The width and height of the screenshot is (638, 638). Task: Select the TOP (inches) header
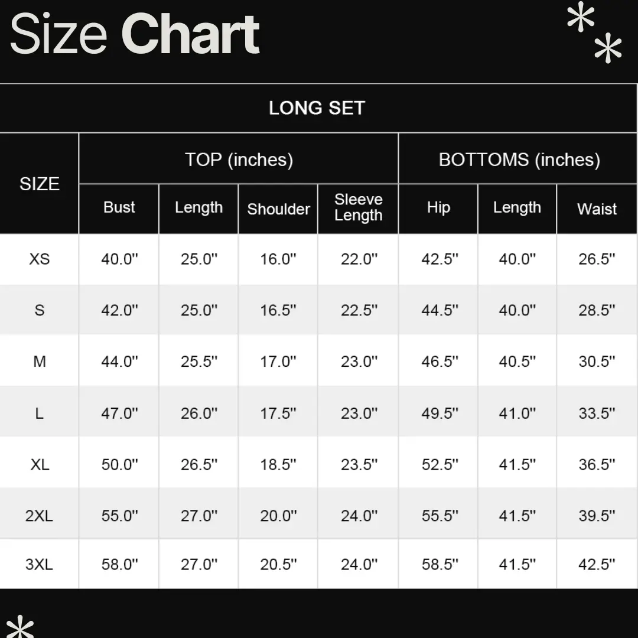[239, 159]
